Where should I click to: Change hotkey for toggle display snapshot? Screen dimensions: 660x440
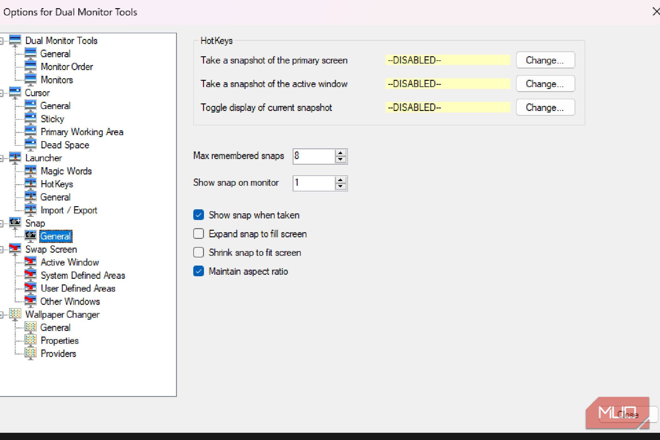point(545,107)
